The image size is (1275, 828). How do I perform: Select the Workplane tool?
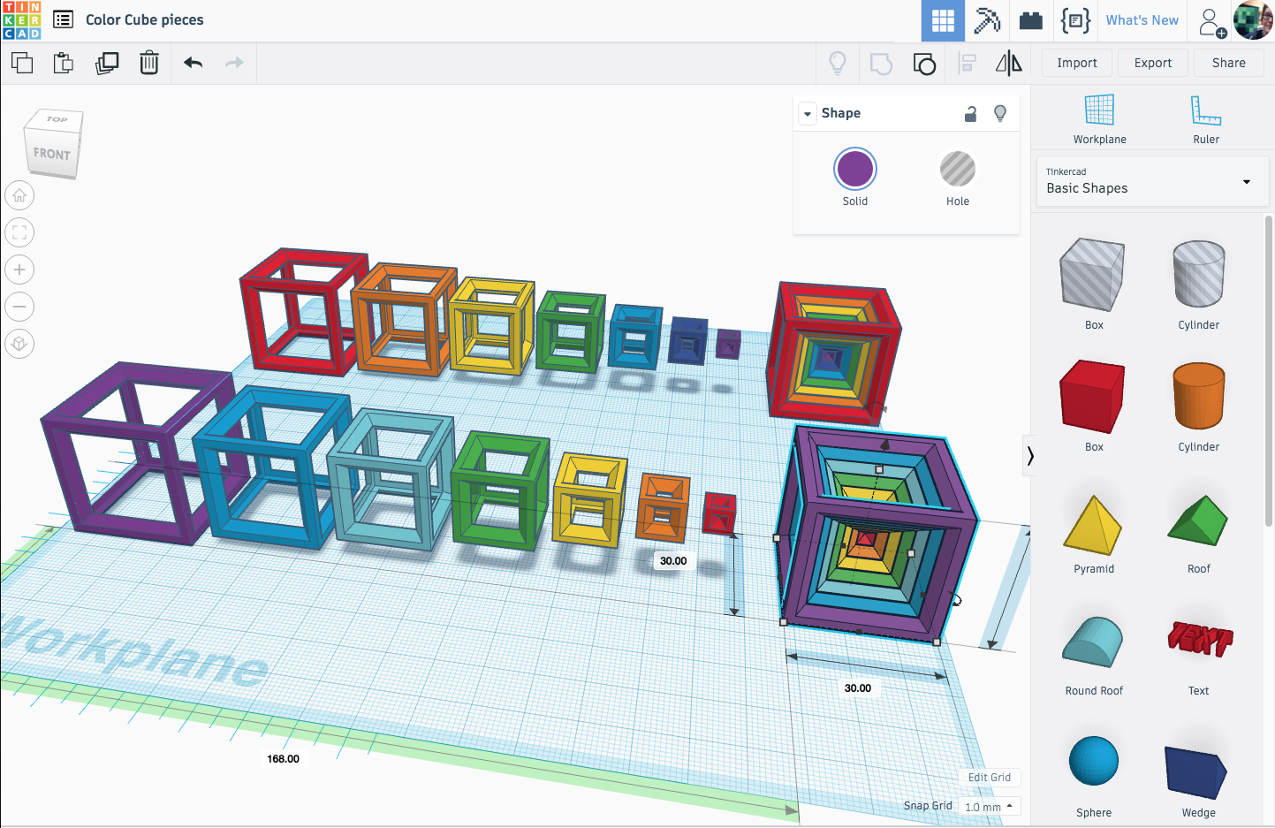tap(1099, 119)
